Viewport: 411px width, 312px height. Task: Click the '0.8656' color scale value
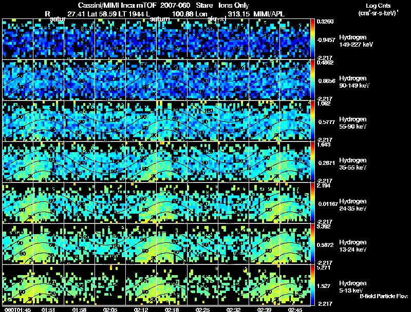(327, 81)
